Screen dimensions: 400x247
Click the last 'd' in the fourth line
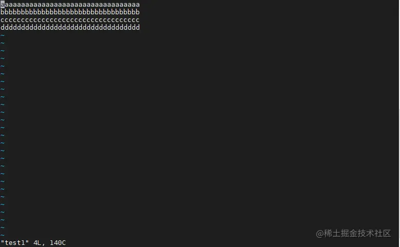coord(138,27)
